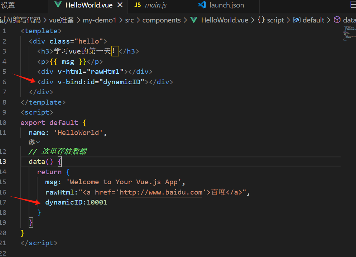The width and height of the screenshot is (356, 257).
Task: Open the http://www.baidu.com link on line 16
Action: click(x=161, y=192)
